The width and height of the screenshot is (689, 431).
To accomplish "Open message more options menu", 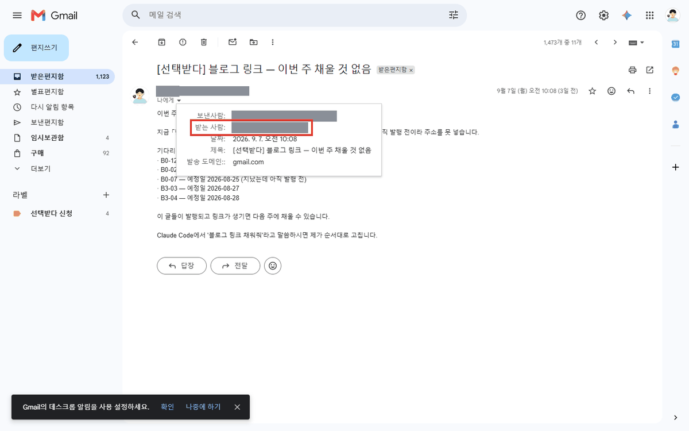I will 650,91.
